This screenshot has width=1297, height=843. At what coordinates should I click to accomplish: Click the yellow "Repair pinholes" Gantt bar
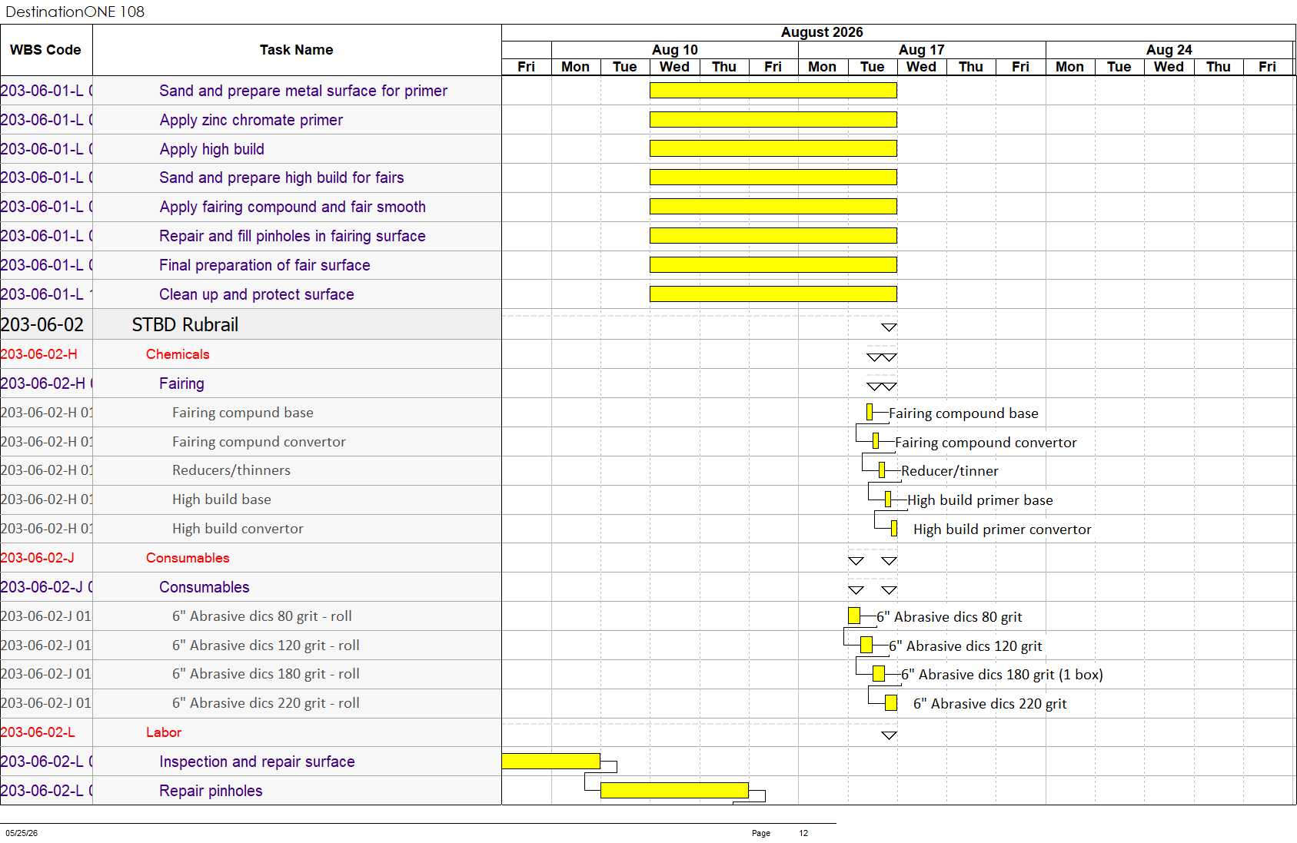(x=674, y=790)
